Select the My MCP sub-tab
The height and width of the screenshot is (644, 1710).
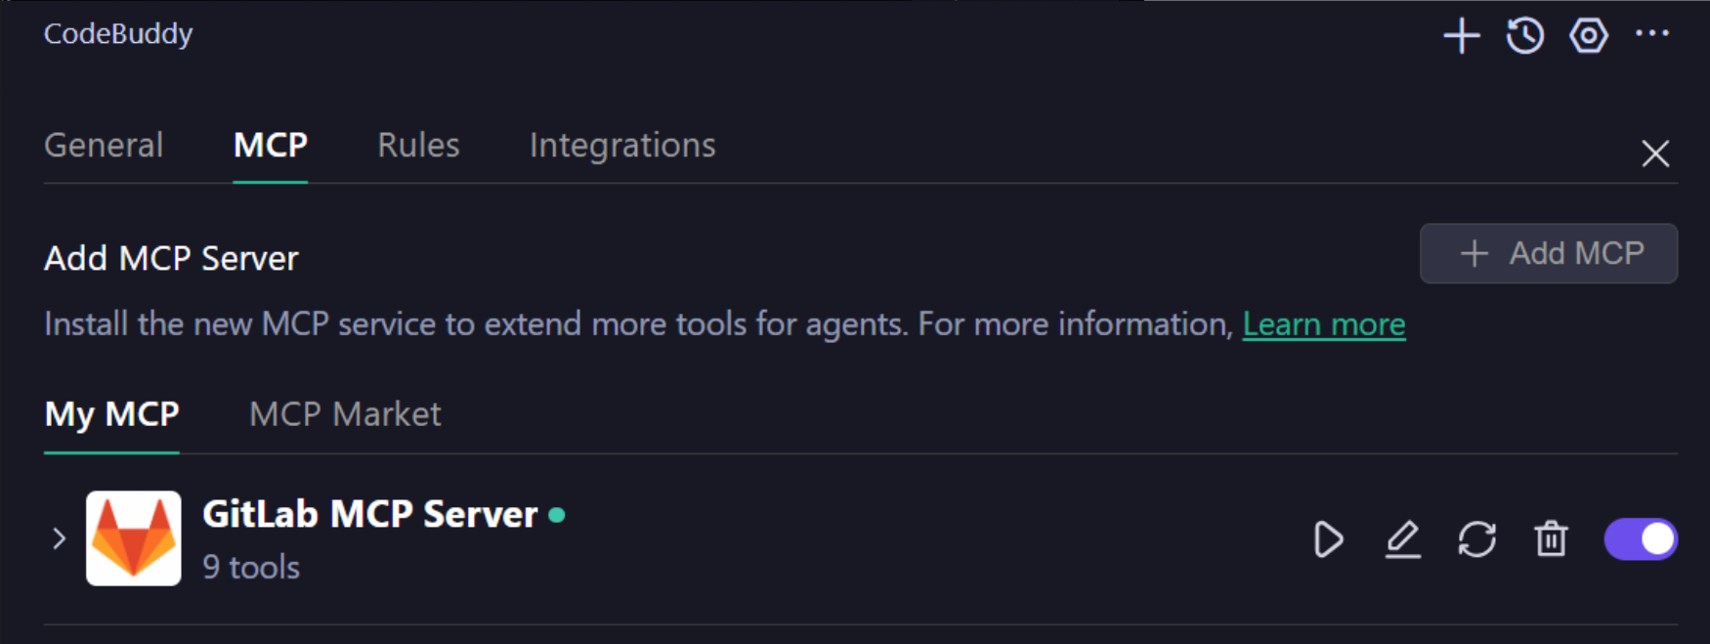[x=111, y=414]
